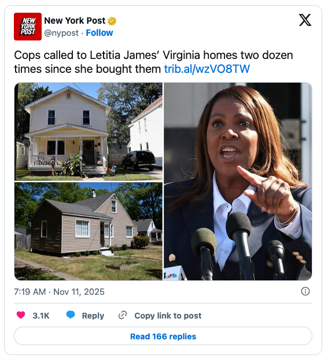The height and width of the screenshot is (359, 328).
Task: Open the trib.al/wzVO8TW link
Action: (207, 69)
